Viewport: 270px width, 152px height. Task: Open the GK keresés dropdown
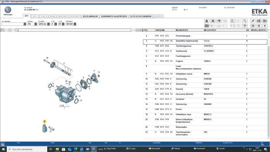tap(25, 24)
